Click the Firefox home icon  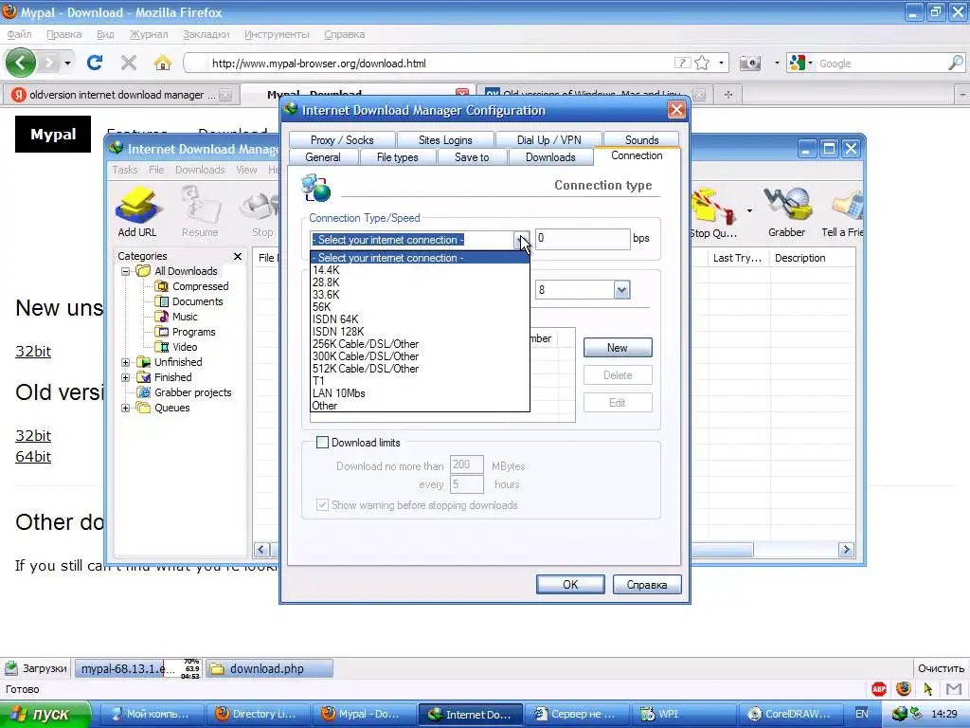[163, 63]
